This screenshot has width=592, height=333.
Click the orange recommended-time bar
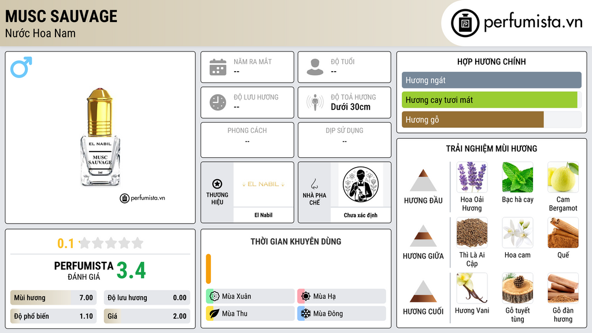pyautogui.click(x=208, y=269)
